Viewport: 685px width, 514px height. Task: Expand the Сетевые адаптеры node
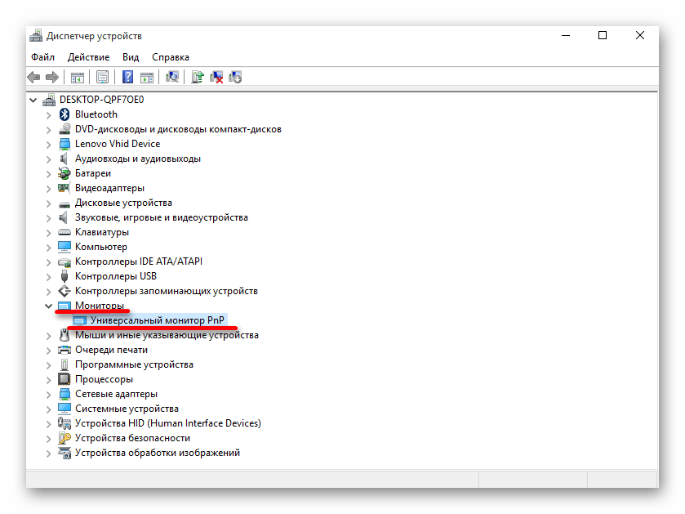(49, 394)
